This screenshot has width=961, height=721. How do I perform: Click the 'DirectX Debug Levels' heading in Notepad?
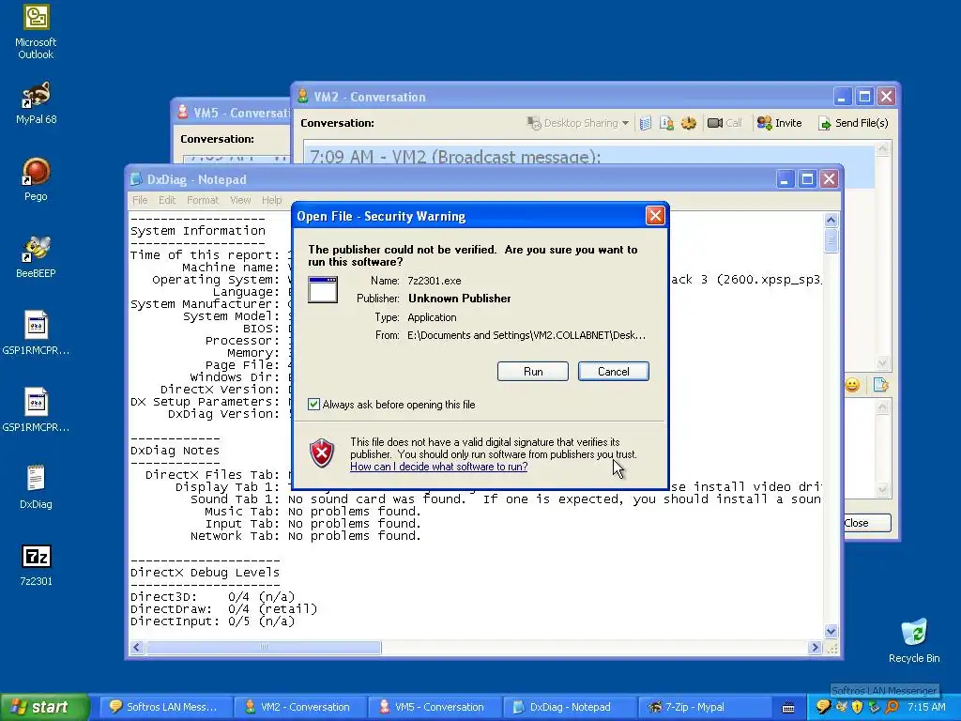pos(205,573)
